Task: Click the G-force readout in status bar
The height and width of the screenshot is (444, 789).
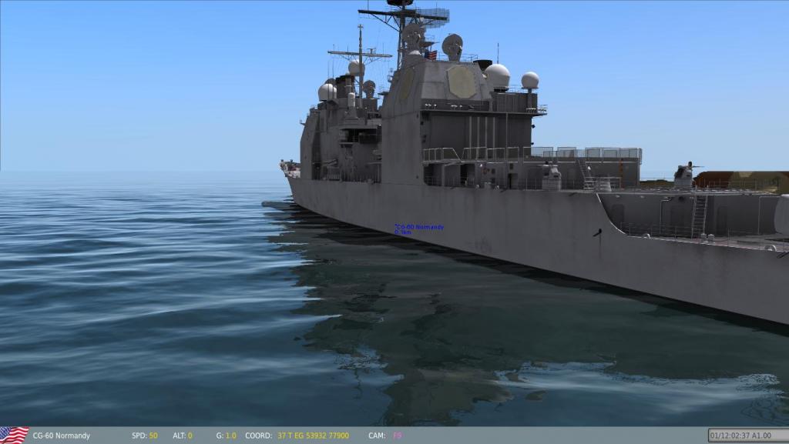Action: [230, 436]
